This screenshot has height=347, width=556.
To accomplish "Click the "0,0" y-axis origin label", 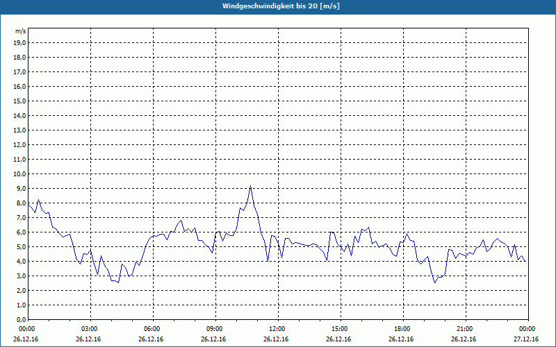I will [21, 319].
